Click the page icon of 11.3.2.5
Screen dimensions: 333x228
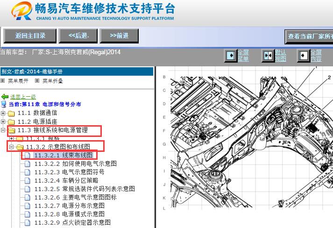(x=28, y=189)
